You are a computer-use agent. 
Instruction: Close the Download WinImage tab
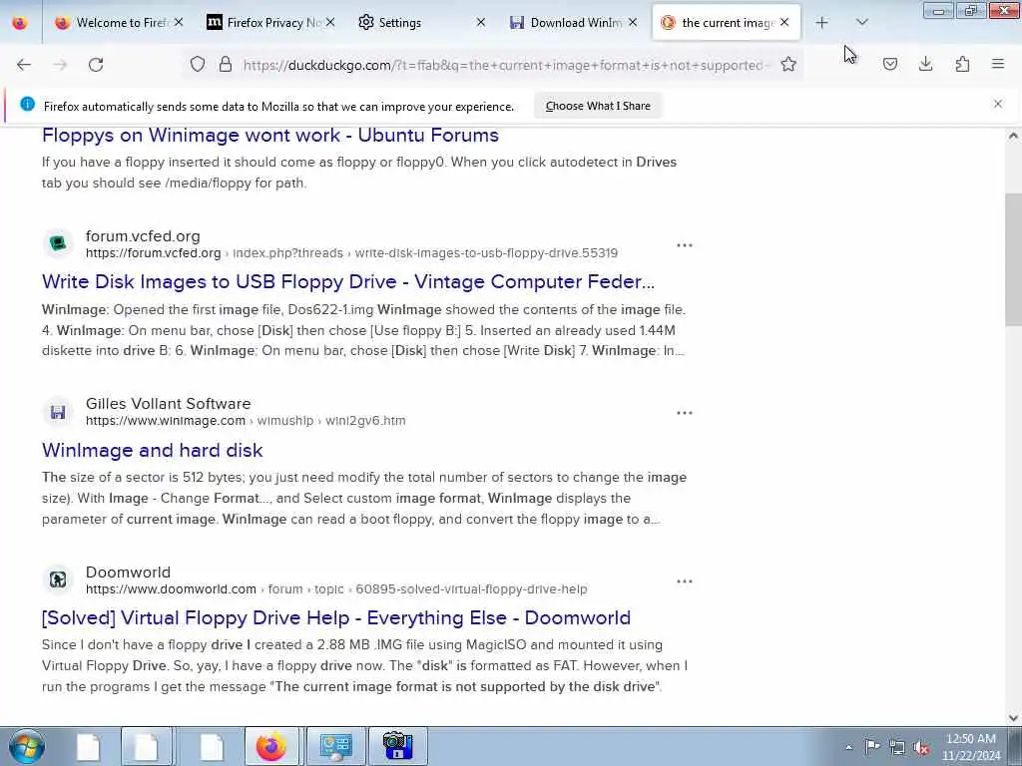633,23
